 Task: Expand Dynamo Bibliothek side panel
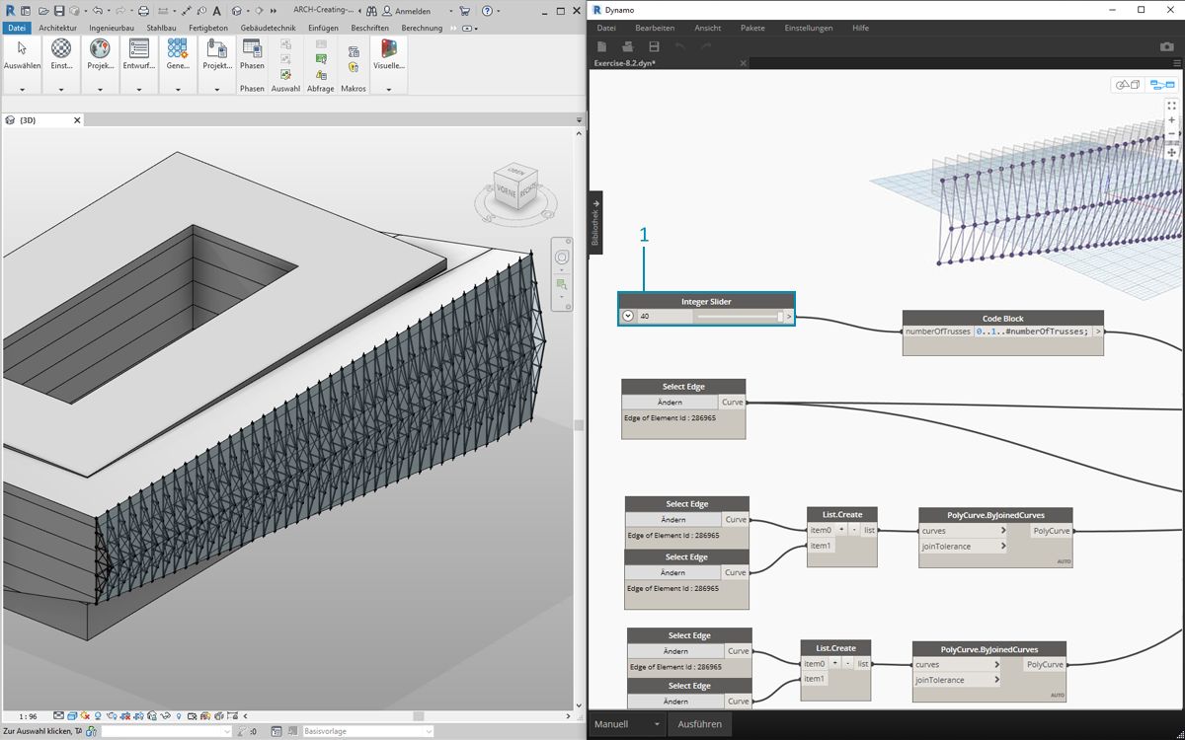(595, 223)
